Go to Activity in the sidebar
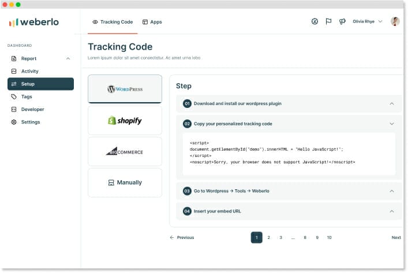The height and width of the screenshot is (273, 408). click(40, 72)
